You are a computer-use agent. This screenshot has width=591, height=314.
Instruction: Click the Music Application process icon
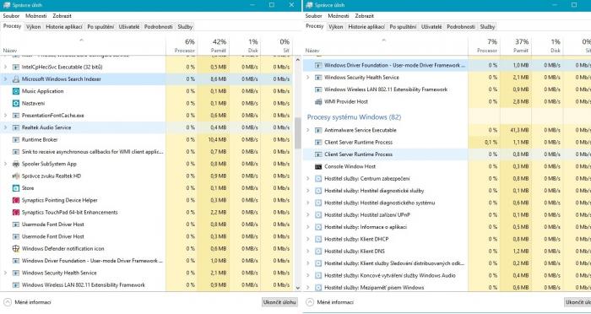[16, 91]
